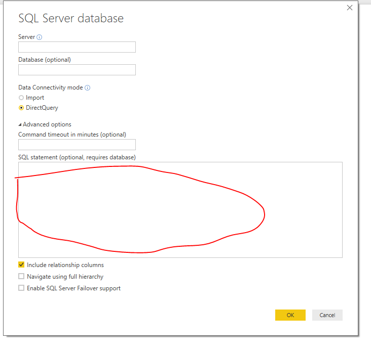The height and width of the screenshot is (352, 371).
Task: Focus the Command timeout in minutes field
Action: click(x=77, y=145)
